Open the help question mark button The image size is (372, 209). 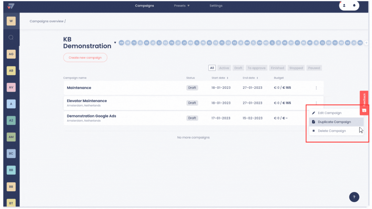point(354,197)
